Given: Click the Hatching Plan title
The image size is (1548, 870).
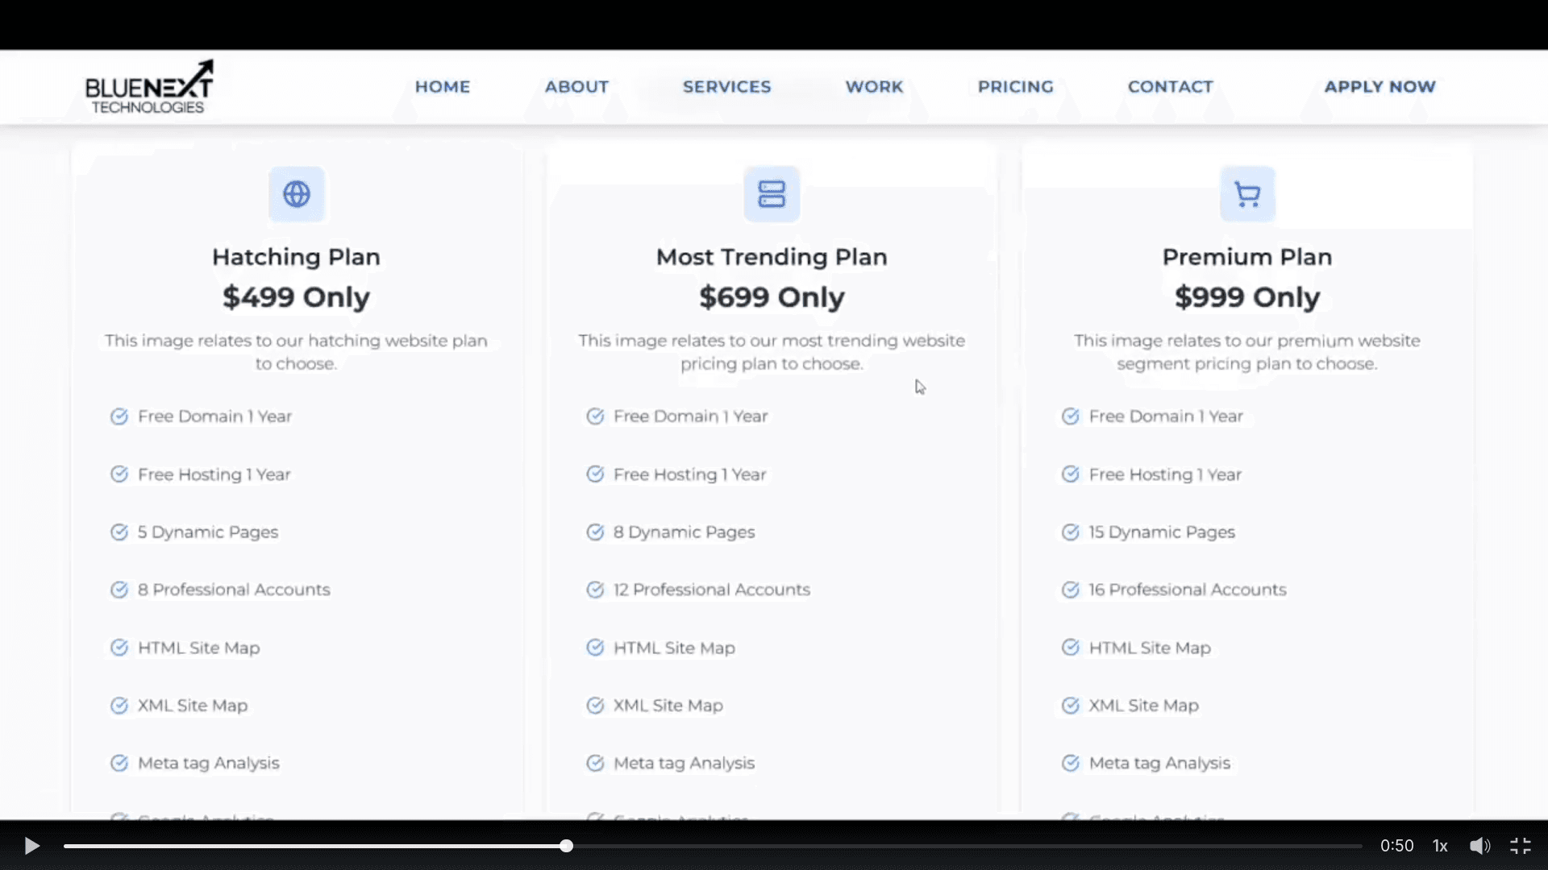Looking at the screenshot, I should [x=296, y=257].
